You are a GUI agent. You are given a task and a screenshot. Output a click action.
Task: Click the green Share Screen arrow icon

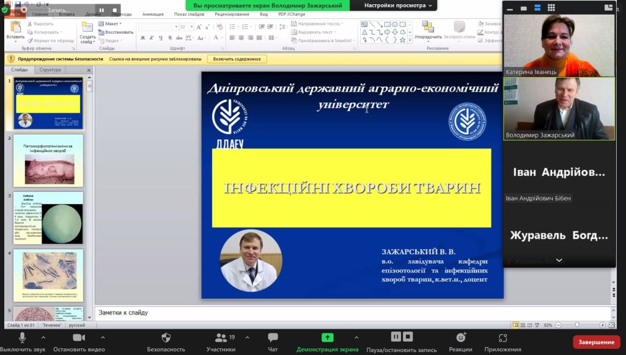coord(328,338)
